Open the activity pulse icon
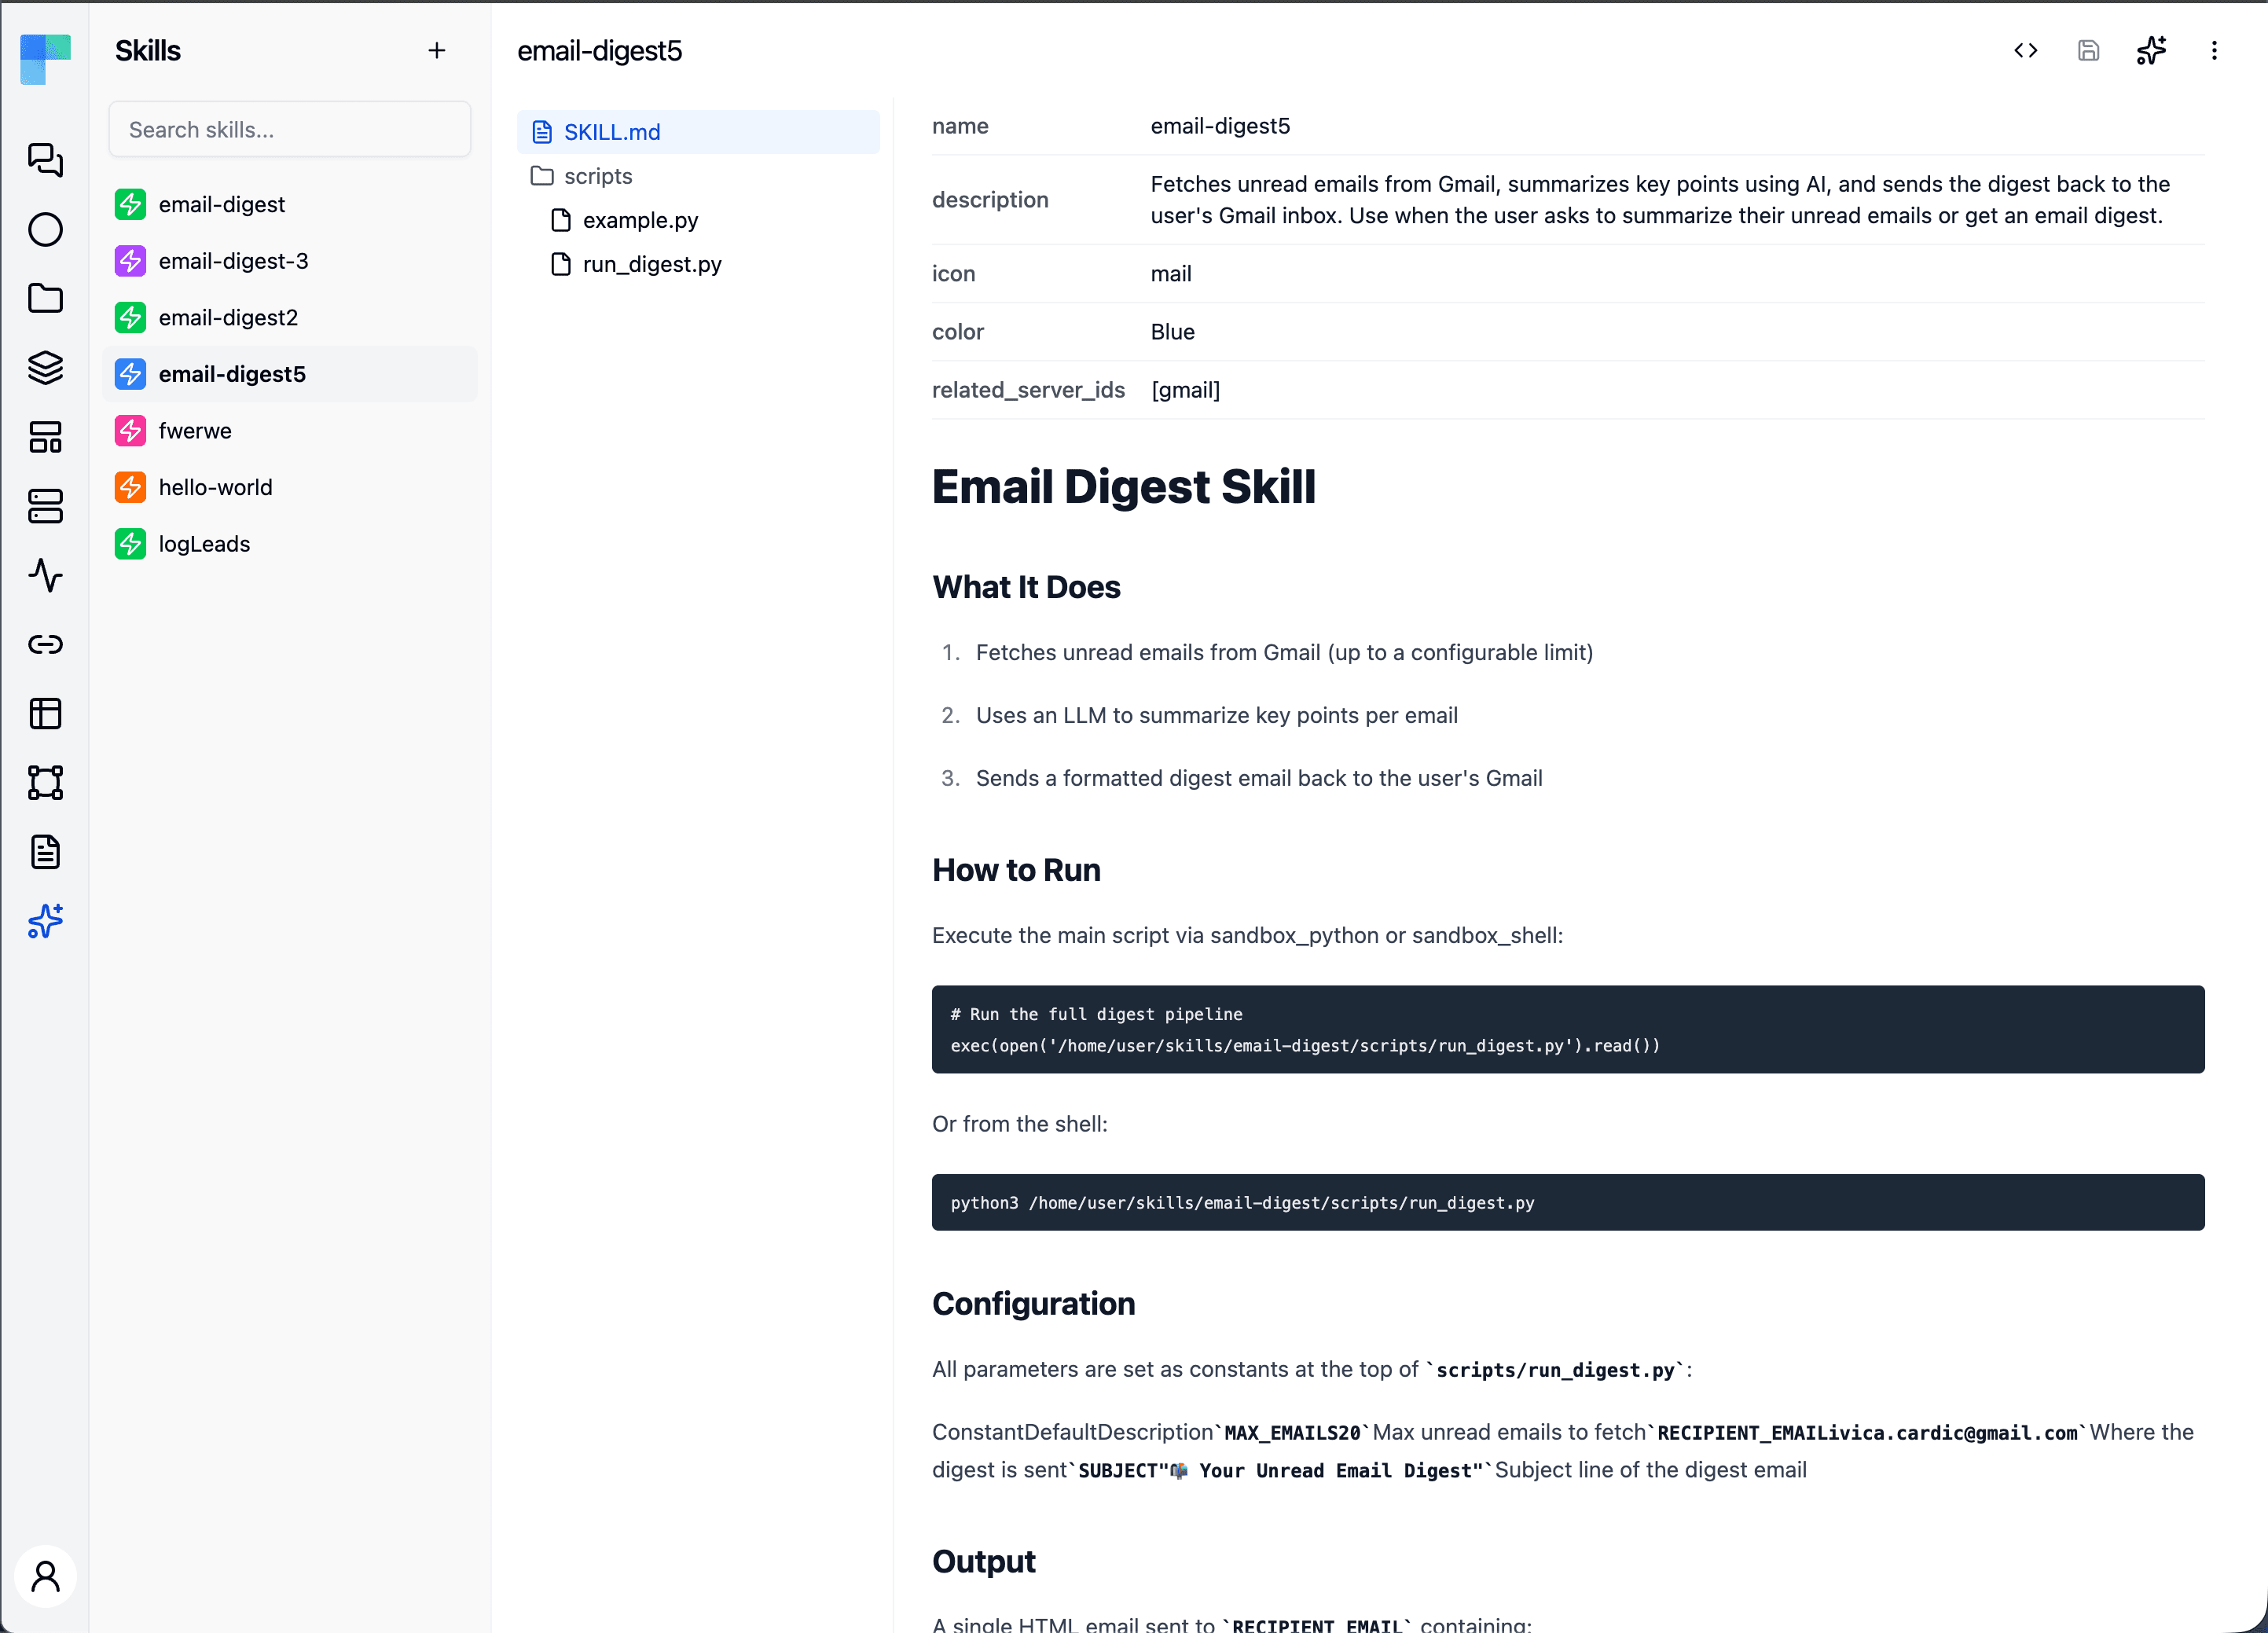2268x1633 pixels. (x=45, y=575)
